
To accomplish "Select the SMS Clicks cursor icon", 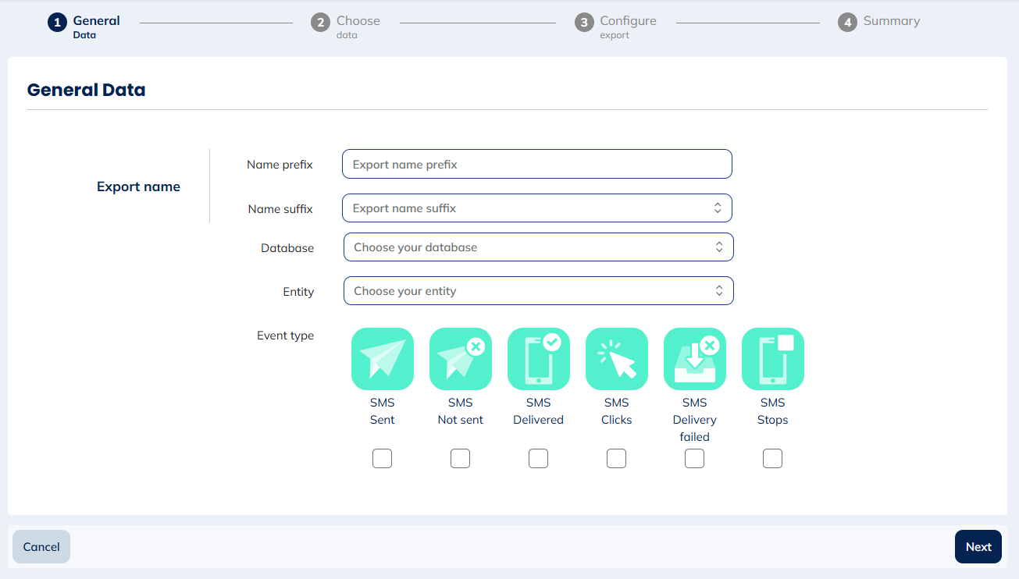I will click(616, 359).
